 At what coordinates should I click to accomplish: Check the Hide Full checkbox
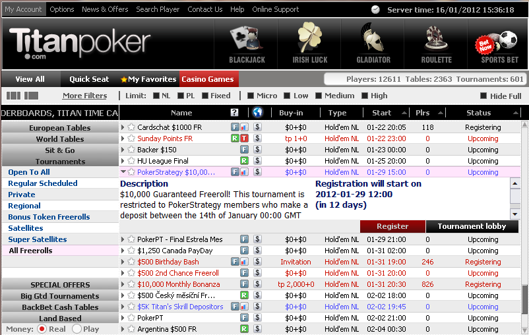point(483,96)
